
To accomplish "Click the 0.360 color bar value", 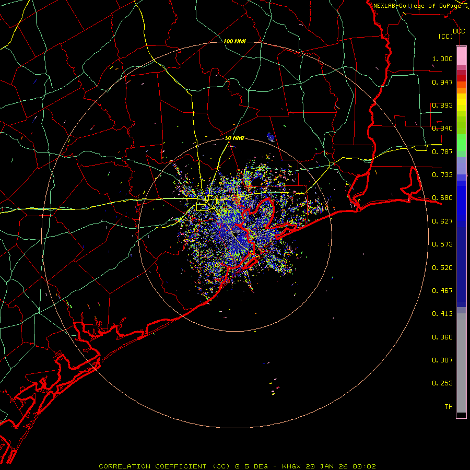I will 442,337.
